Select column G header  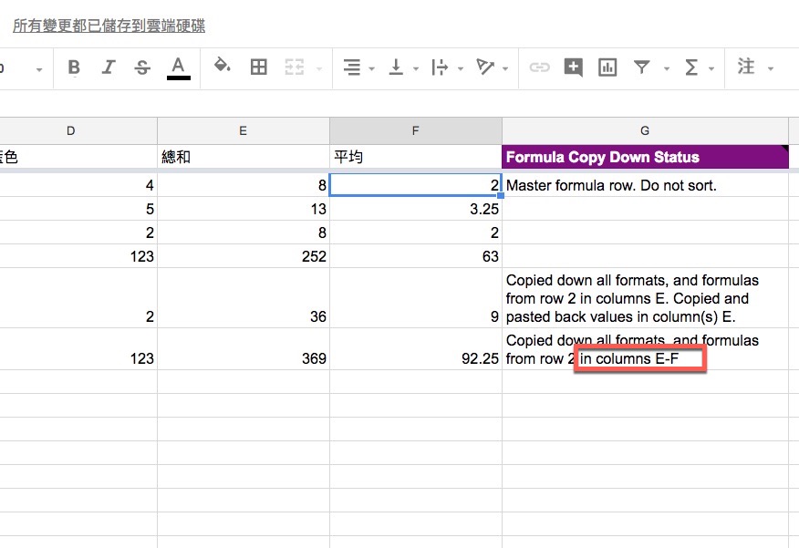tap(645, 131)
